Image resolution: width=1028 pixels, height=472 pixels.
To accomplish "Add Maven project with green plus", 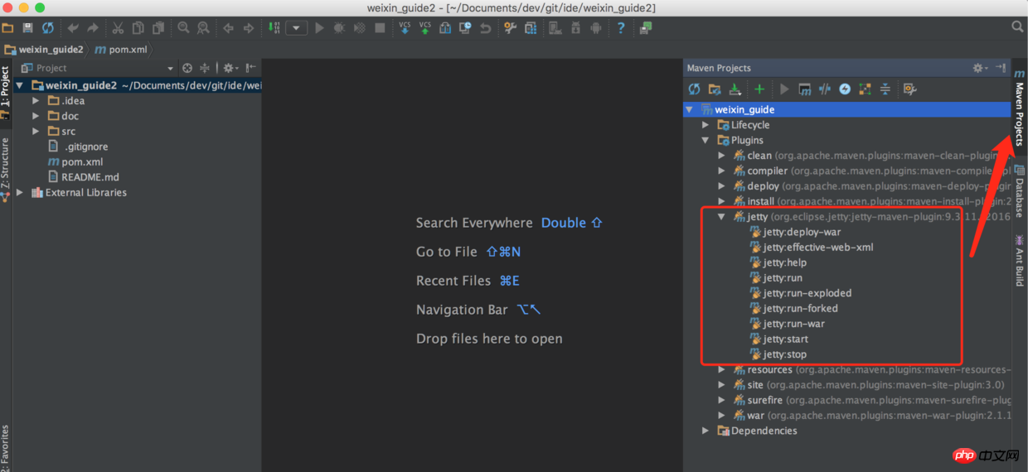I will [x=759, y=89].
